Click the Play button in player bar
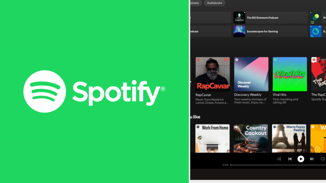Screen dimensions: 326x183 pyautogui.click(x=300, y=159)
